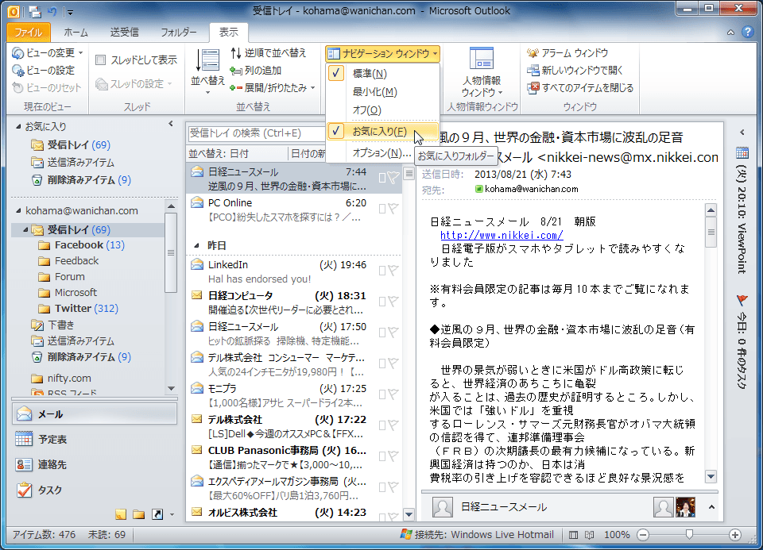Screen dimensions: 763x550
Task: Expand the To-Do bar arrow
Action: [742, 133]
